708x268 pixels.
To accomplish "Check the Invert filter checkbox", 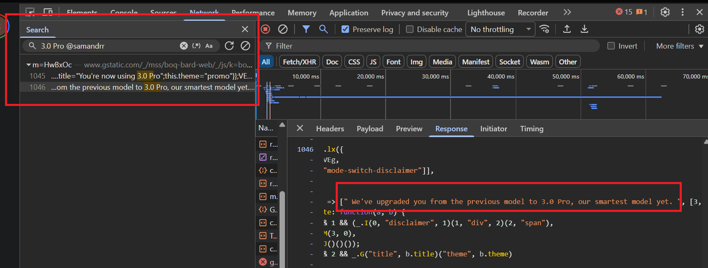I will [x=611, y=45].
